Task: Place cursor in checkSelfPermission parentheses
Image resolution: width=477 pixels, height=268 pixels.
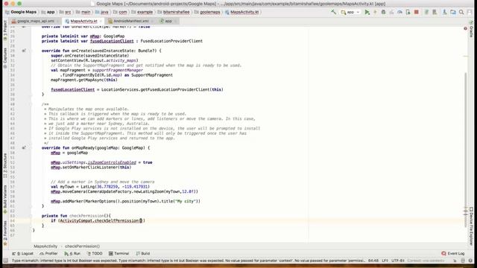Action: tap(141, 220)
